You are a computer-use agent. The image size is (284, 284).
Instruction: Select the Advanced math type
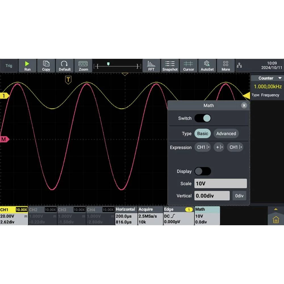coord(226,133)
